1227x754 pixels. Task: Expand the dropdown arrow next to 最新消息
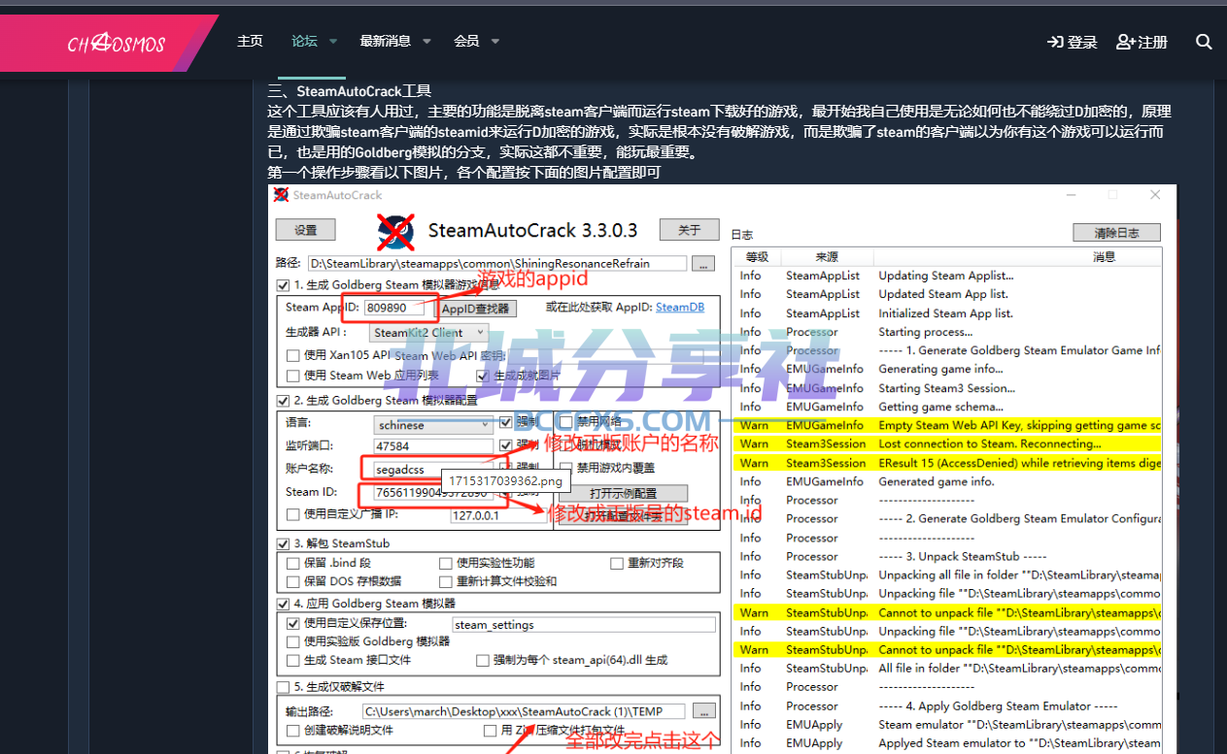tap(426, 42)
